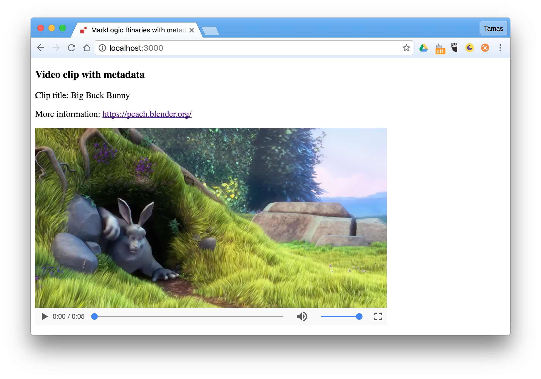
Task: Mute the video with speaker icon
Action: click(302, 316)
